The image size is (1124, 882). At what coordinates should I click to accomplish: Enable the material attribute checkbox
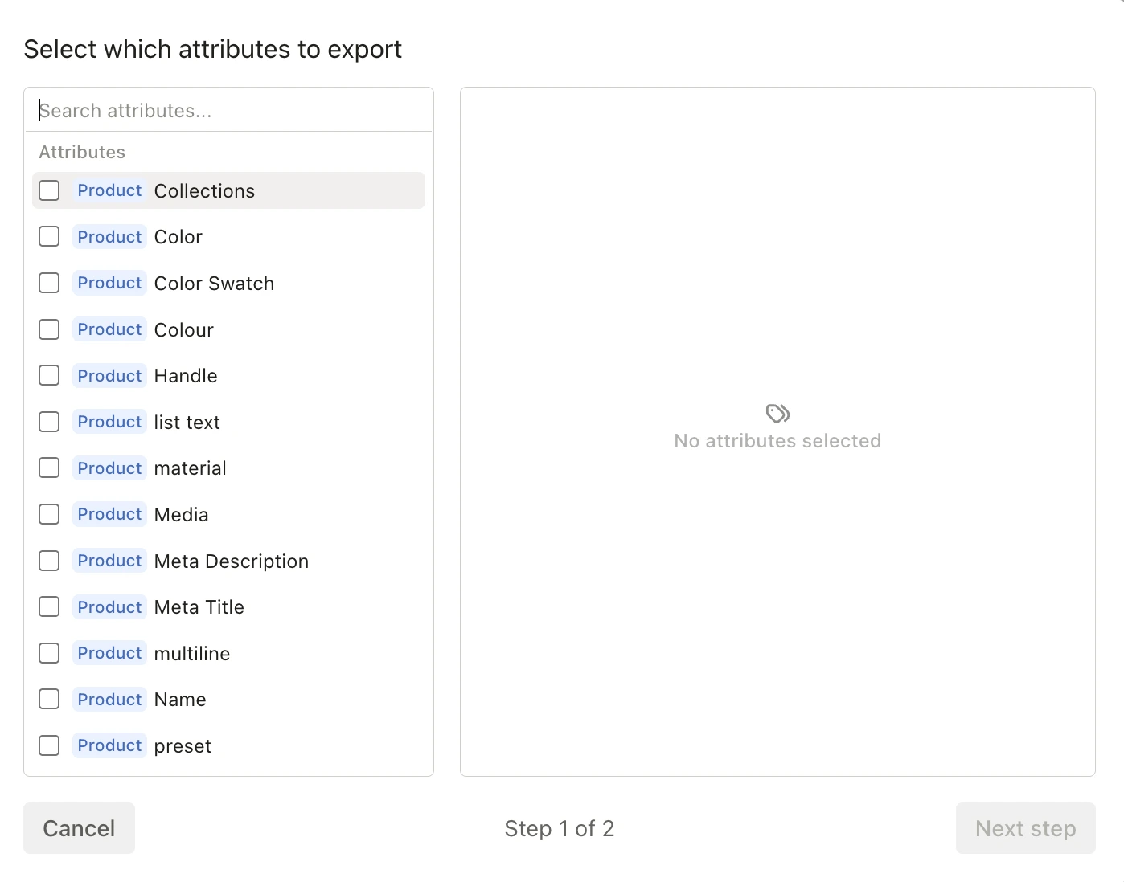coord(49,468)
